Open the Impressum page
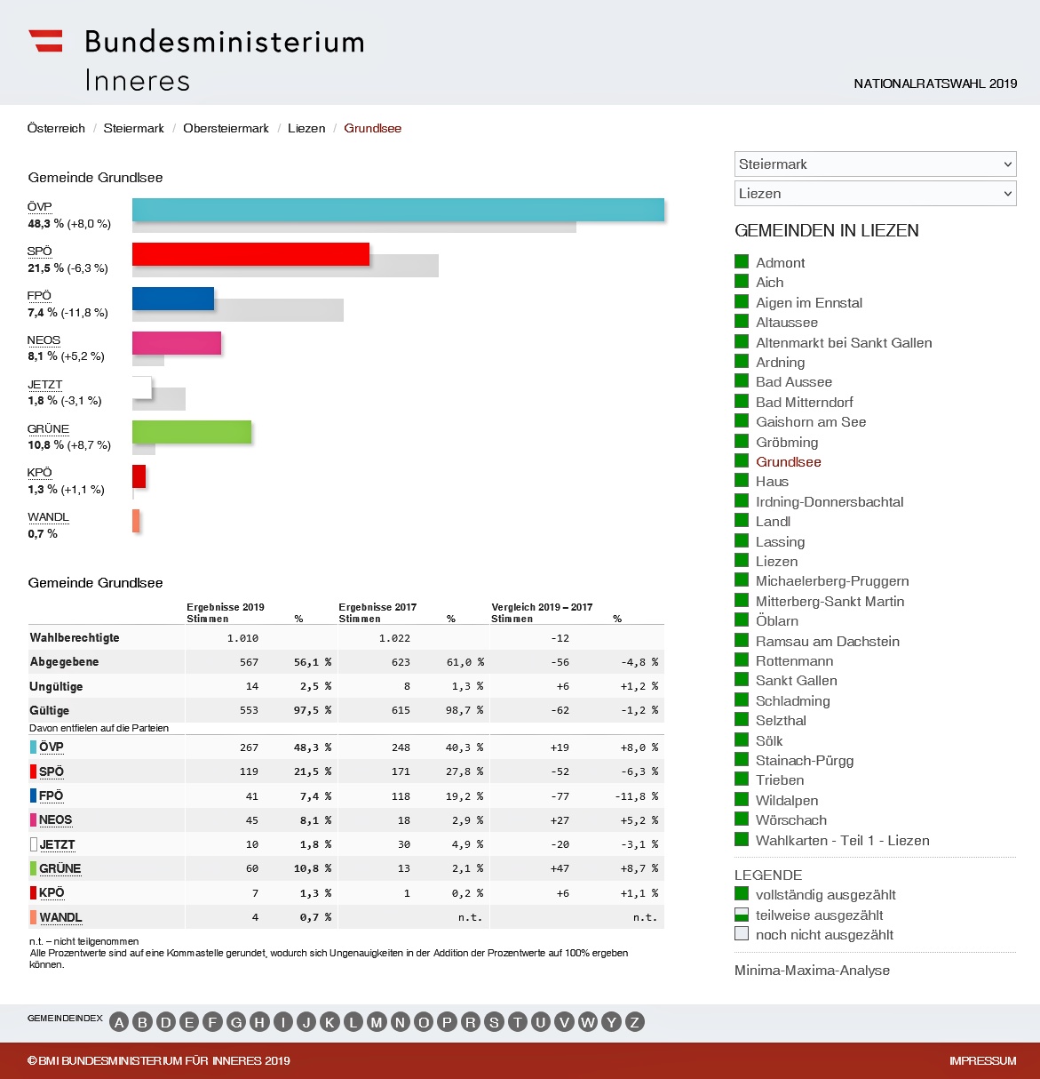The image size is (1040, 1079). coord(982,1060)
